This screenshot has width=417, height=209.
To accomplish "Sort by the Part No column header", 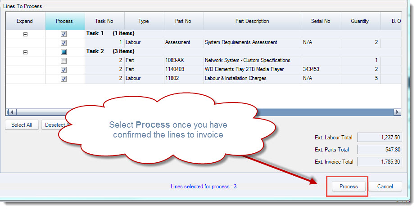I will (x=184, y=21).
